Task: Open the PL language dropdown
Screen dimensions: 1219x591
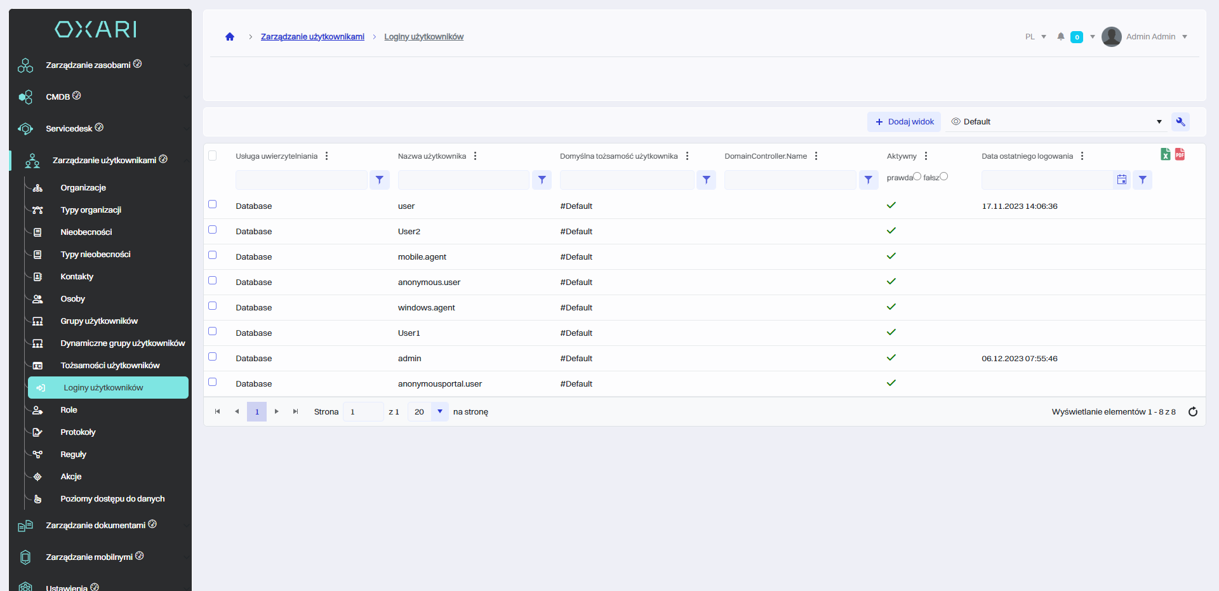Action: point(1036,37)
